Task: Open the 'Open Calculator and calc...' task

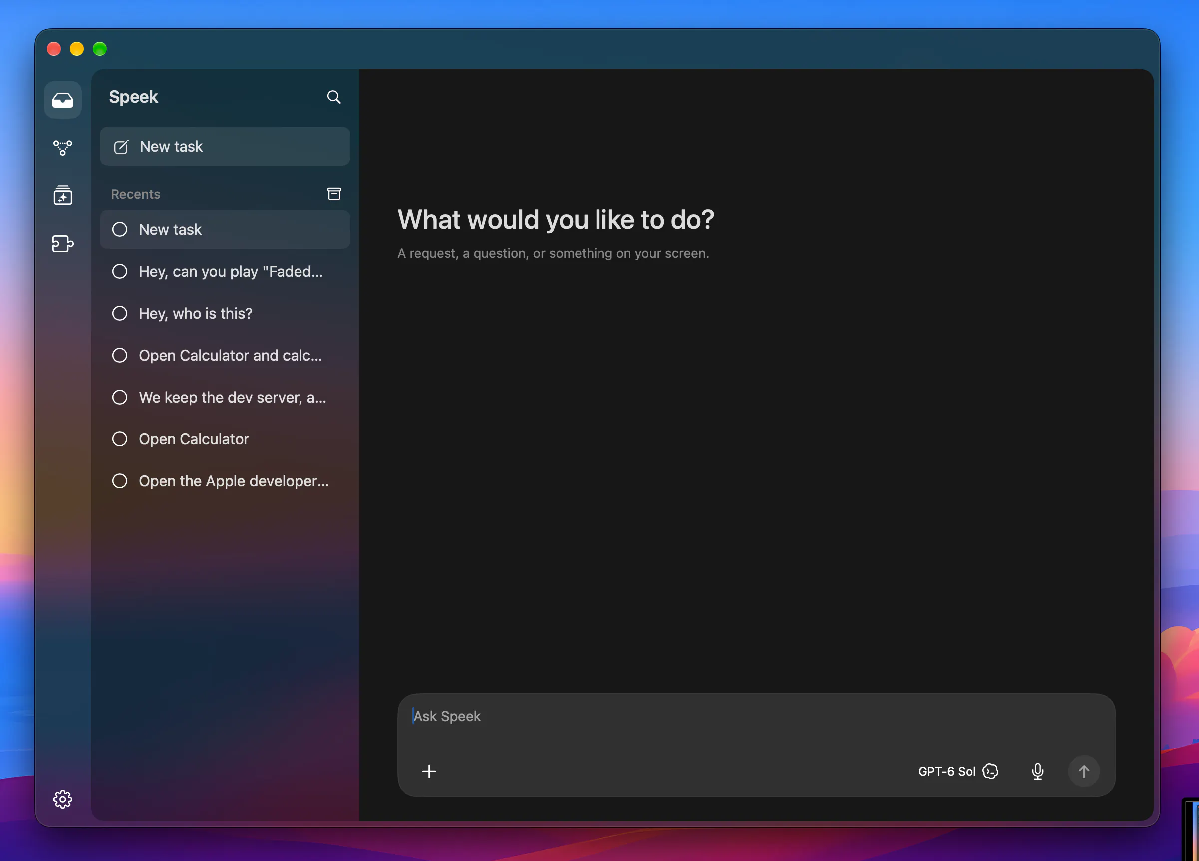Action: point(225,356)
